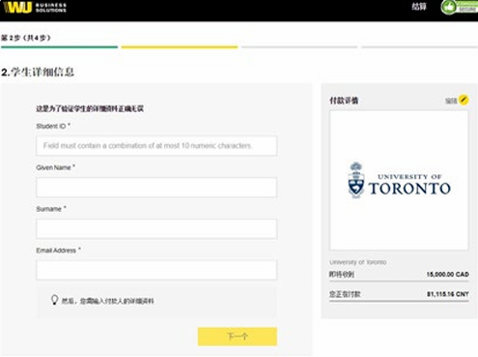Click the University of Toronto logo image

399,180
